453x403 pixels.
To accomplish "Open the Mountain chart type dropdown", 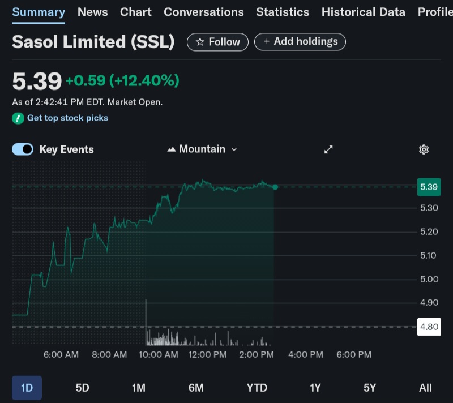I will [x=202, y=149].
